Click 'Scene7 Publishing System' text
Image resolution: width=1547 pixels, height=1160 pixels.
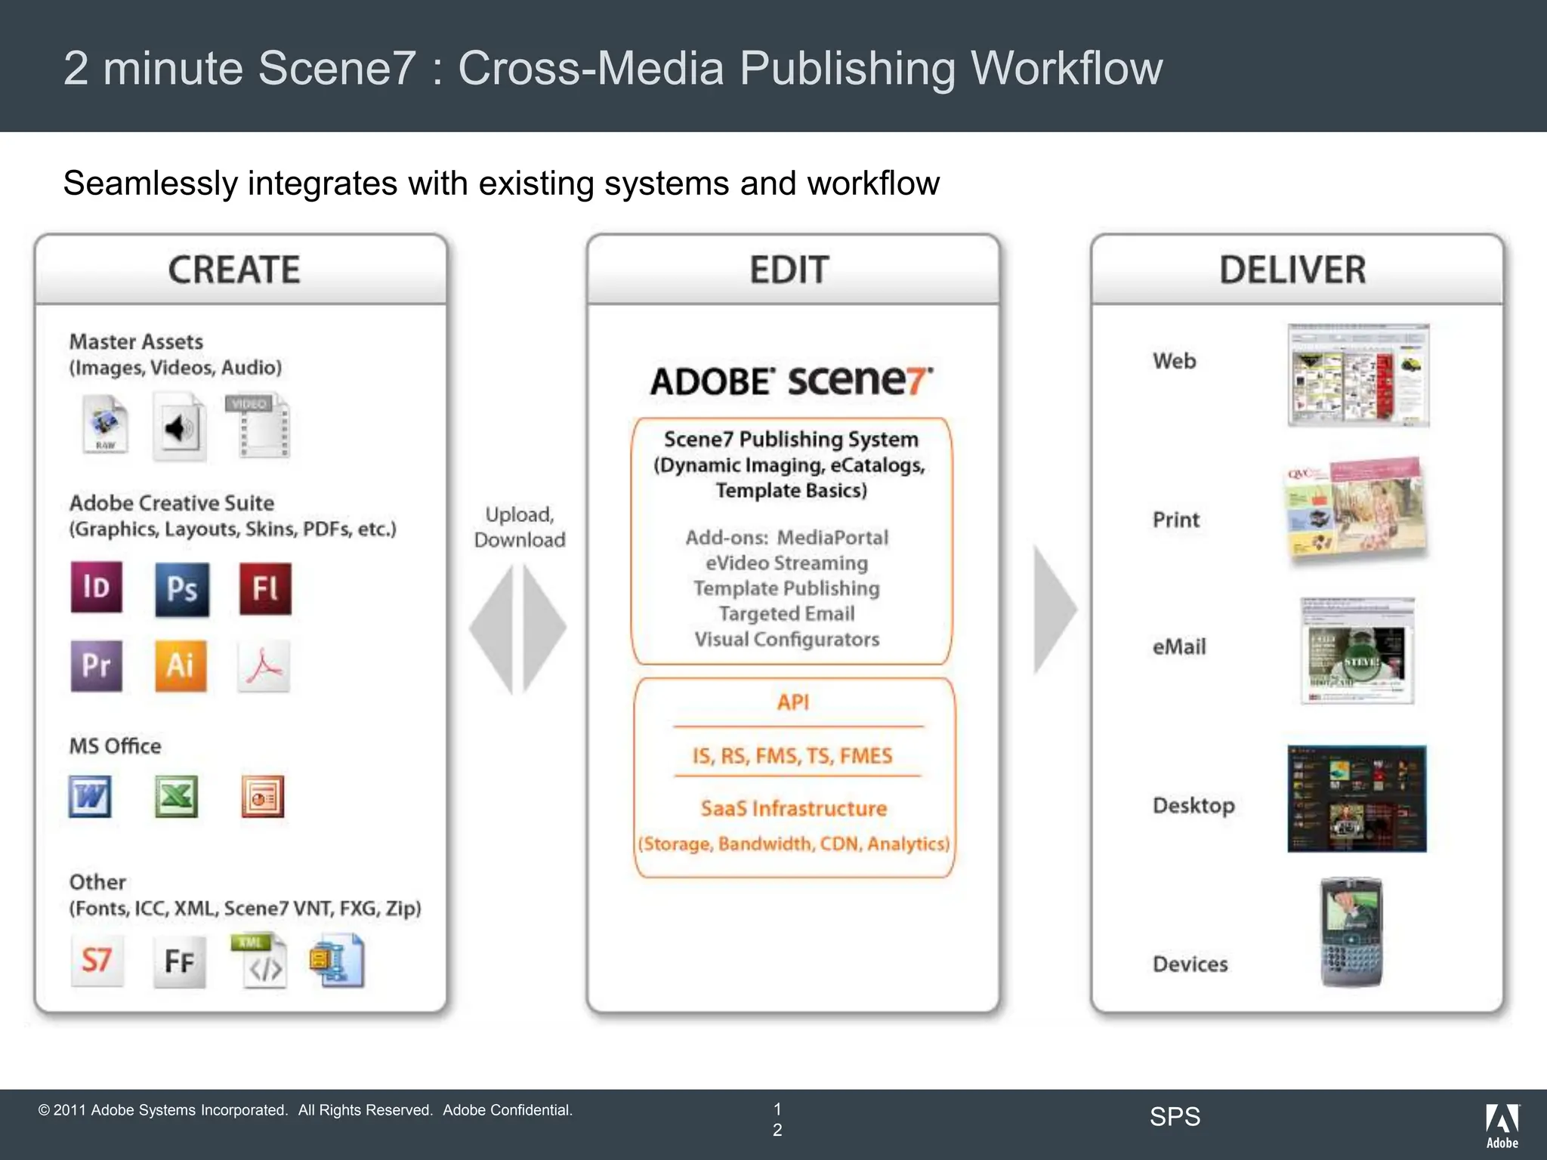(x=791, y=440)
